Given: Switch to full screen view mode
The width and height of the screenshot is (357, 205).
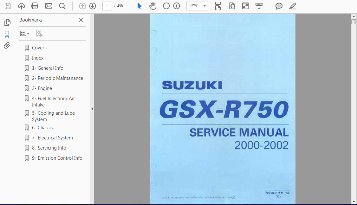Looking at the screenshot, I should click(245, 6).
